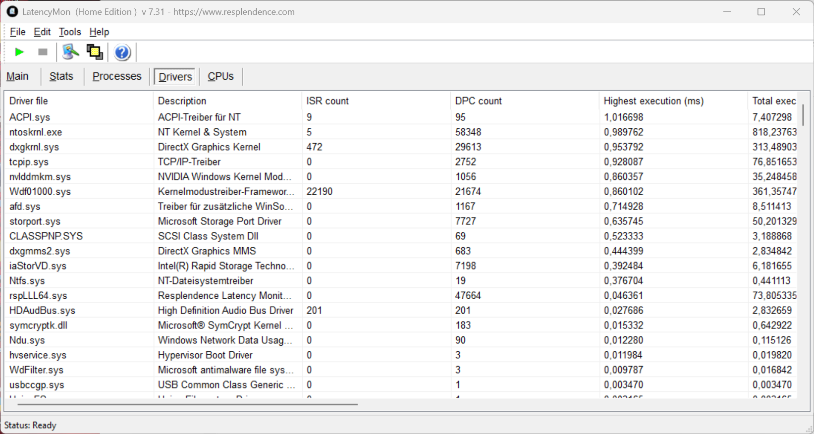Start monitoring with the green play button
This screenshot has width=814, height=434.
tap(19, 52)
